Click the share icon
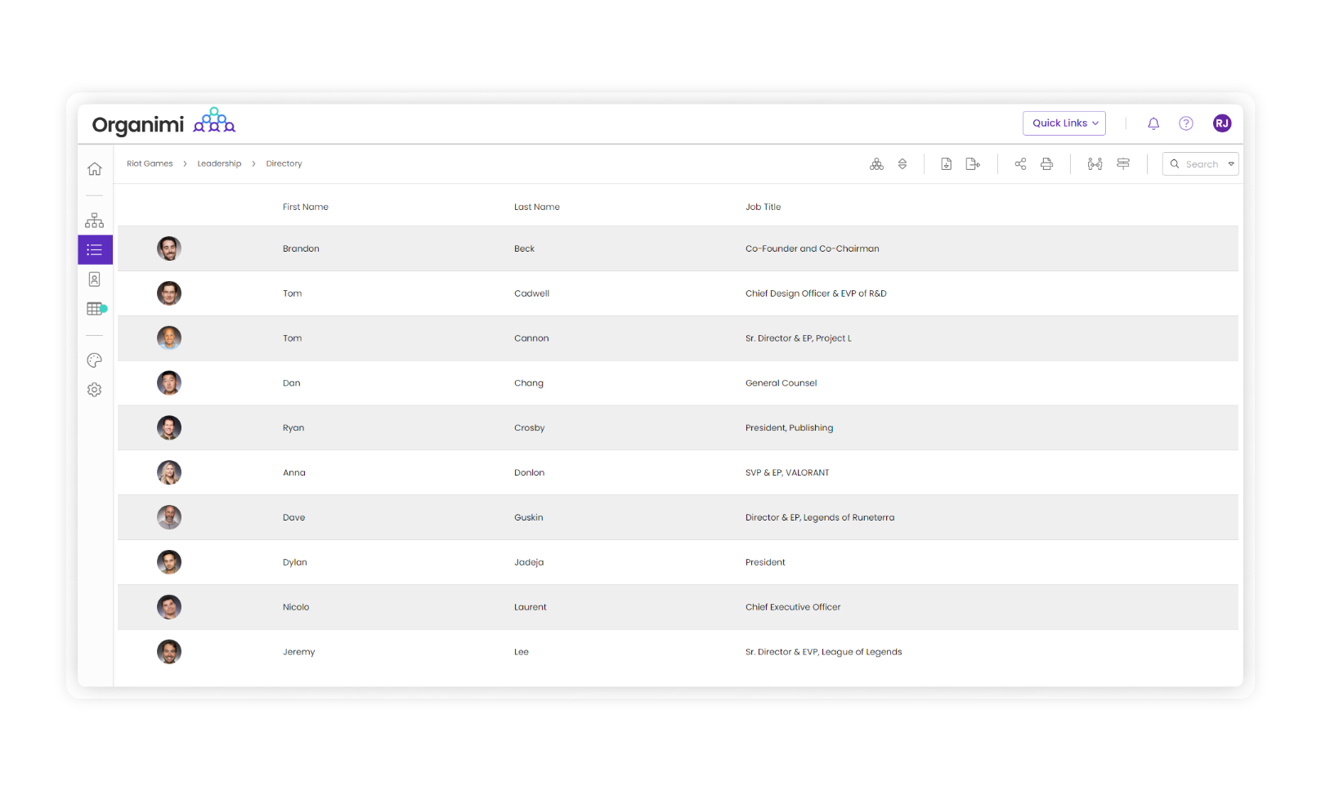Image resolution: width=1321 pixels, height=791 pixels. (x=1020, y=164)
